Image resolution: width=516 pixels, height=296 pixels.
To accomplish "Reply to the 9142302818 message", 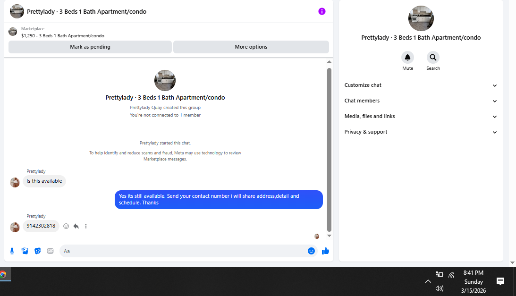I will (x=76, y=226).
